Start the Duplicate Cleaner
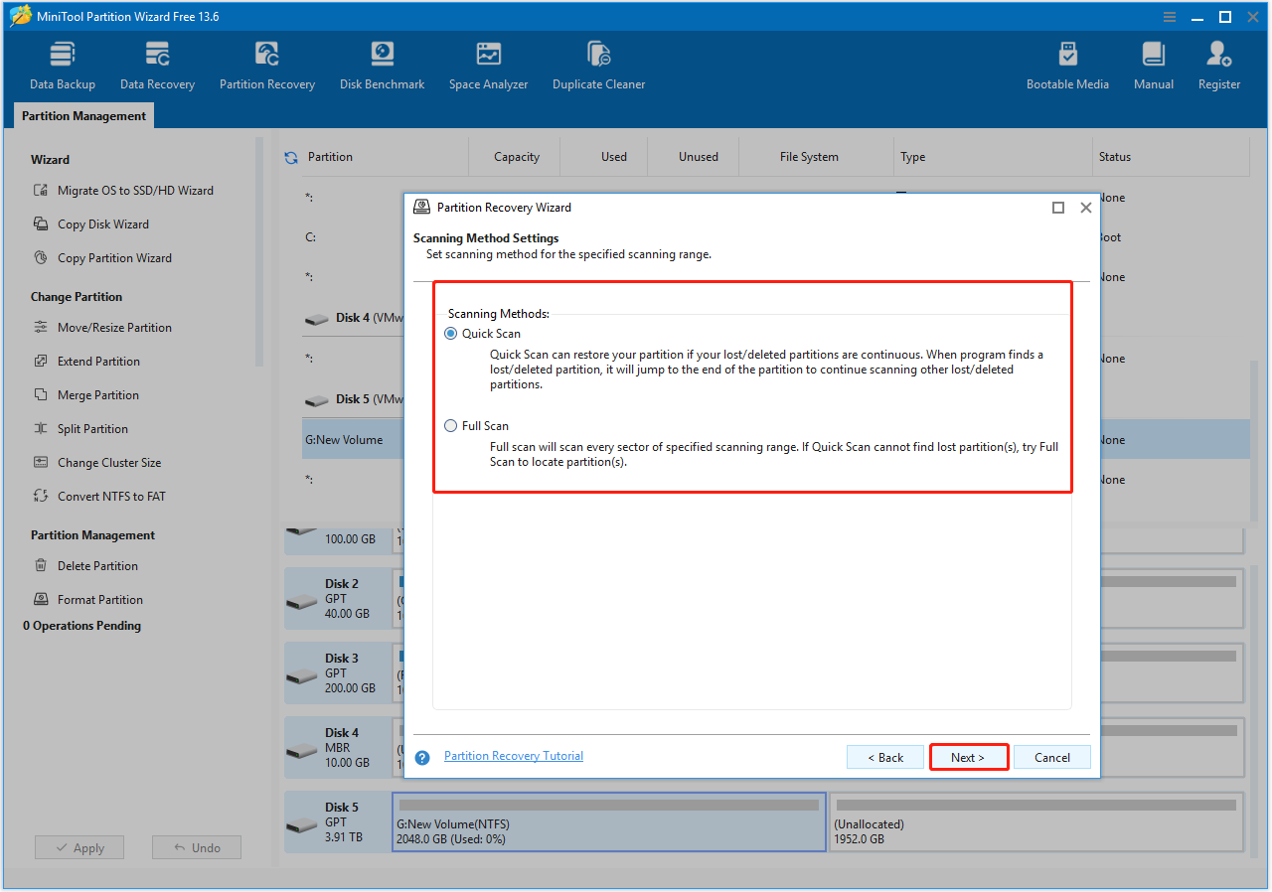 tap(598, 63)
